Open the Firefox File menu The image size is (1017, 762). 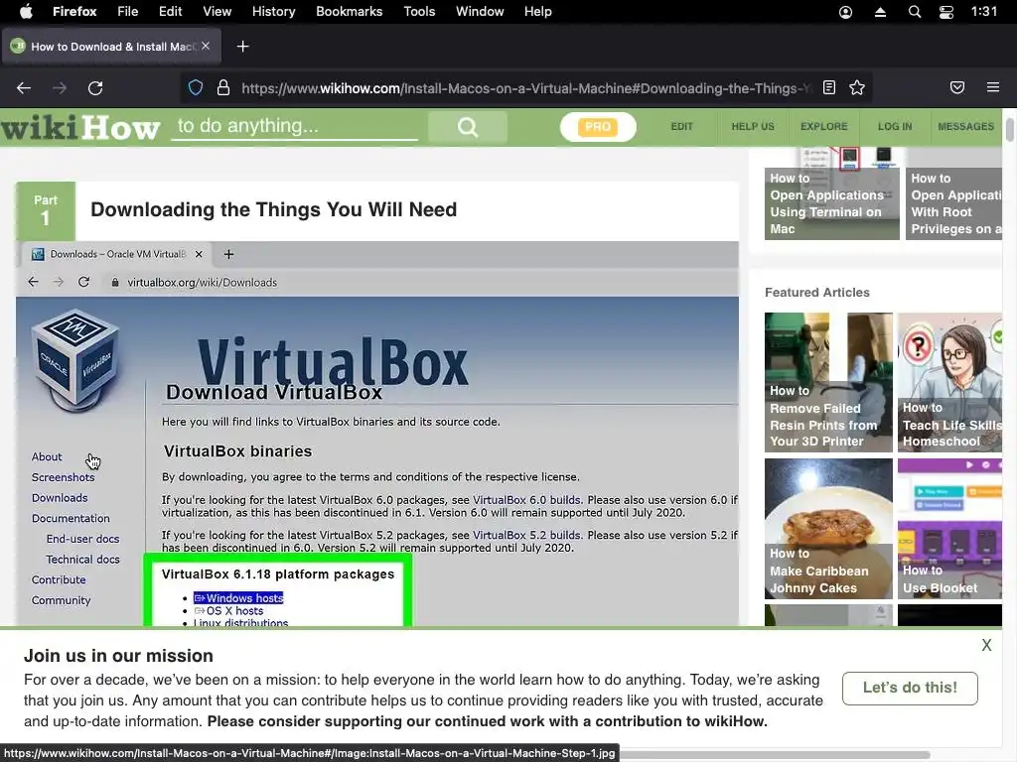(128, 12)
